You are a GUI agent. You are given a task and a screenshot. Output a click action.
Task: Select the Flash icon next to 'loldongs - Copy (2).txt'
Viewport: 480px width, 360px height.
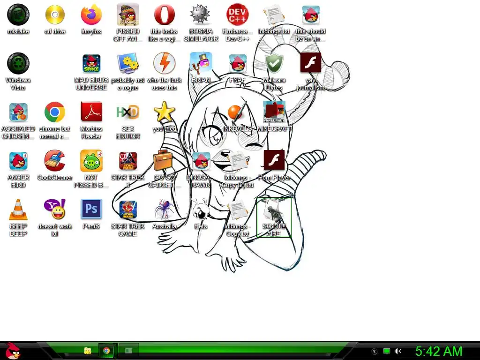[x=274, y=160]
